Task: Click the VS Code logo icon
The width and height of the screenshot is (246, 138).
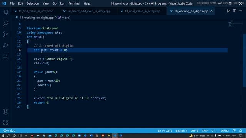Action: pyautogui.click(x=4, y=3)
